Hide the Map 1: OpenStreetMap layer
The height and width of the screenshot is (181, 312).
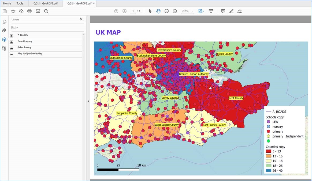(x=11, y=54)
